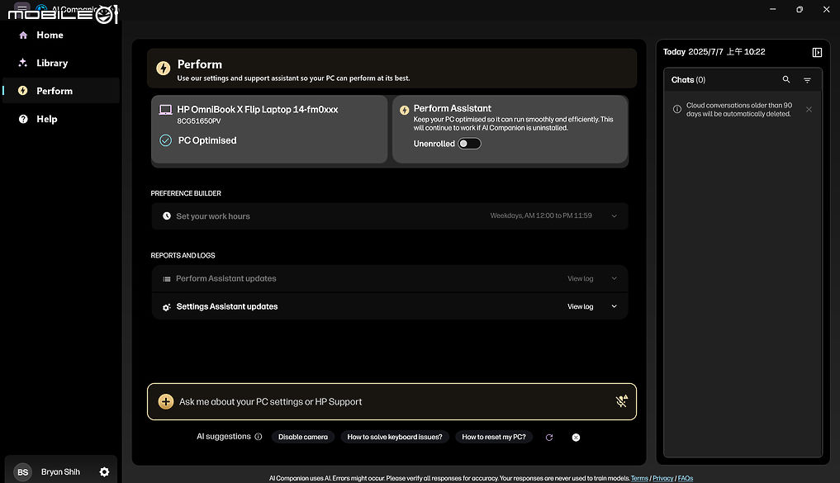
Task: Click View log for Perform Assistant updates
Action: (580, 278)
